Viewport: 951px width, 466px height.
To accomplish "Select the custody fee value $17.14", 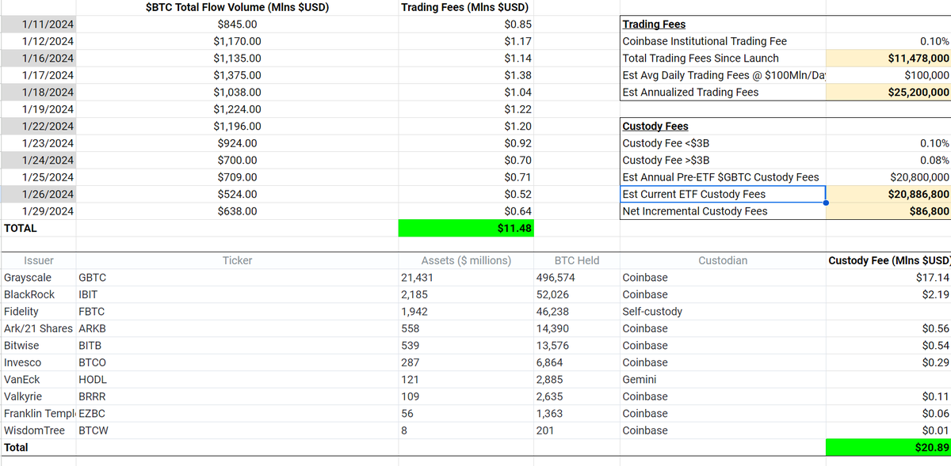I will tap(932, 278).
